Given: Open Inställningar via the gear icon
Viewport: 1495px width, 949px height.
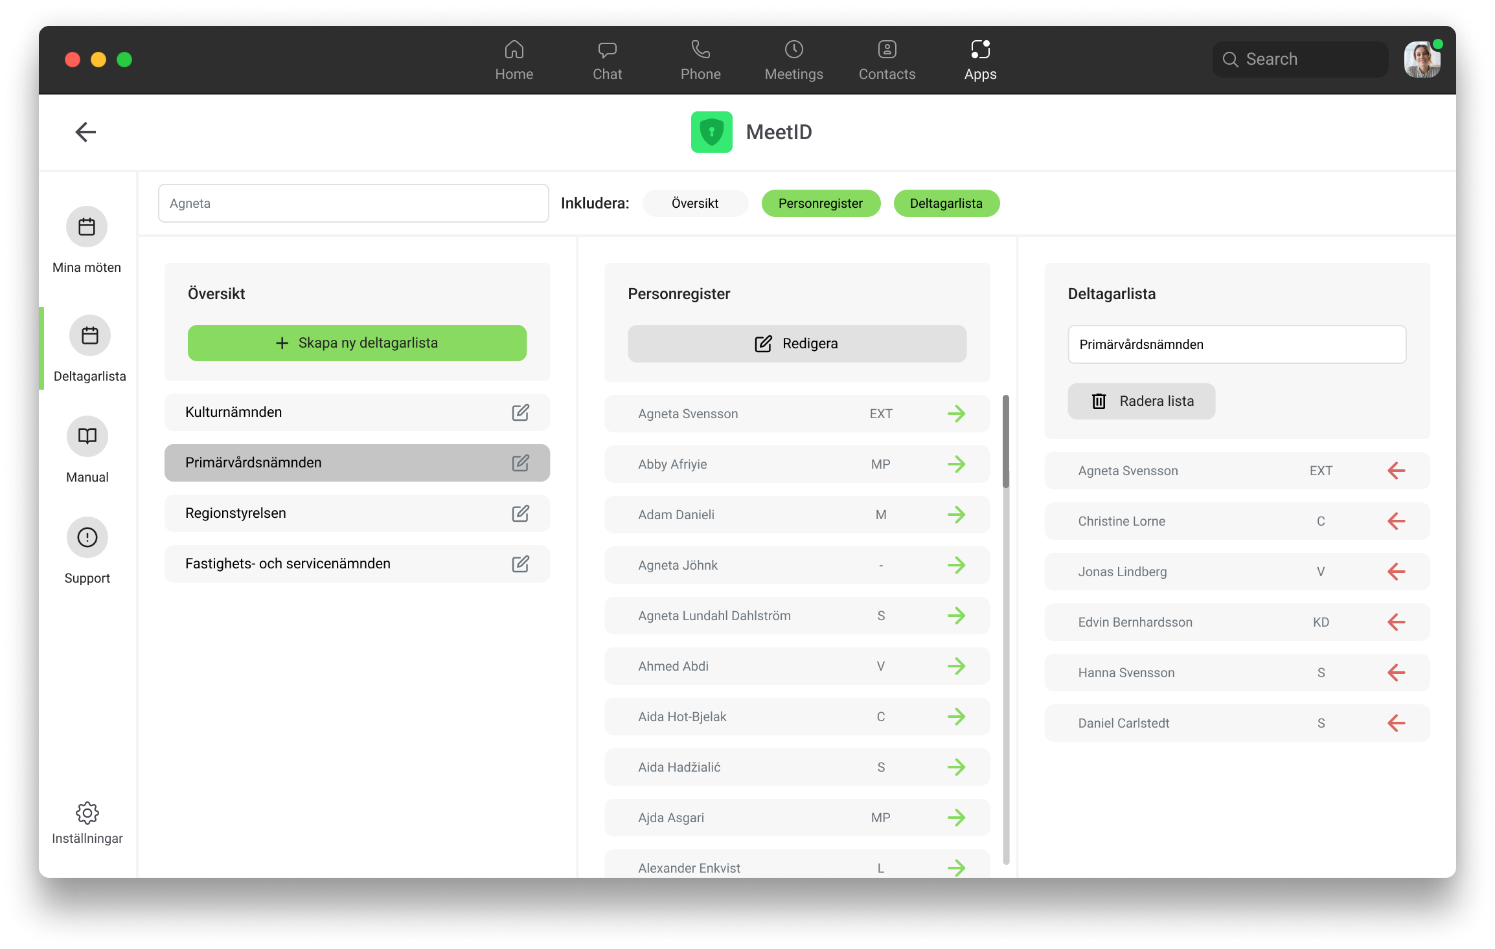Looking at the screenshot, I should pos(87,813).
